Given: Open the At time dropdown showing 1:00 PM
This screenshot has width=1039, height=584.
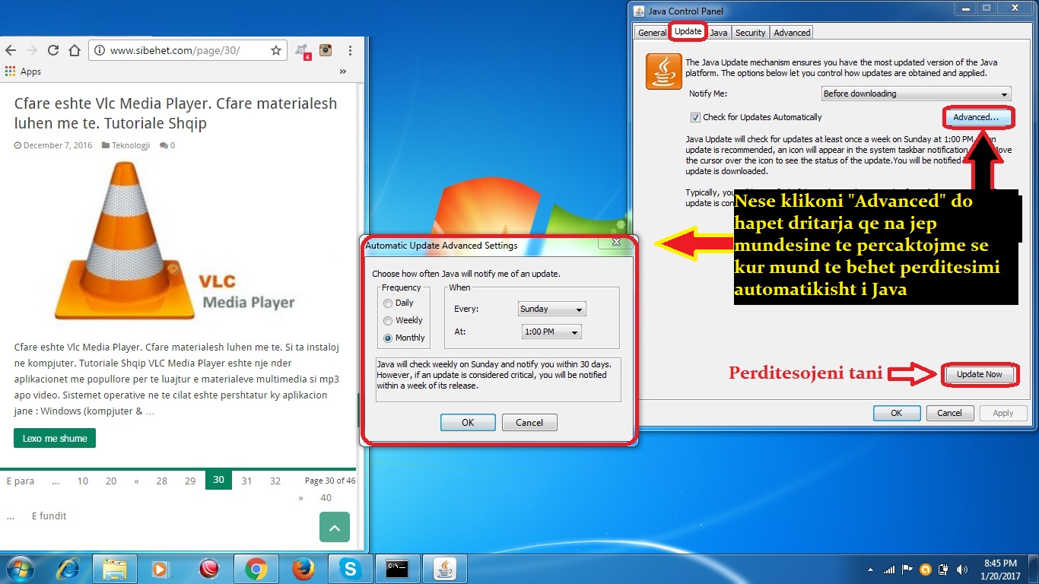Looking at the screenshot, I should [x=551, y=332].
